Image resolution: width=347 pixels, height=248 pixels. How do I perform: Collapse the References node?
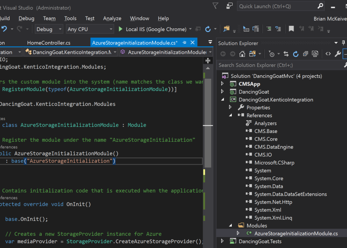[x=230, y=115]
